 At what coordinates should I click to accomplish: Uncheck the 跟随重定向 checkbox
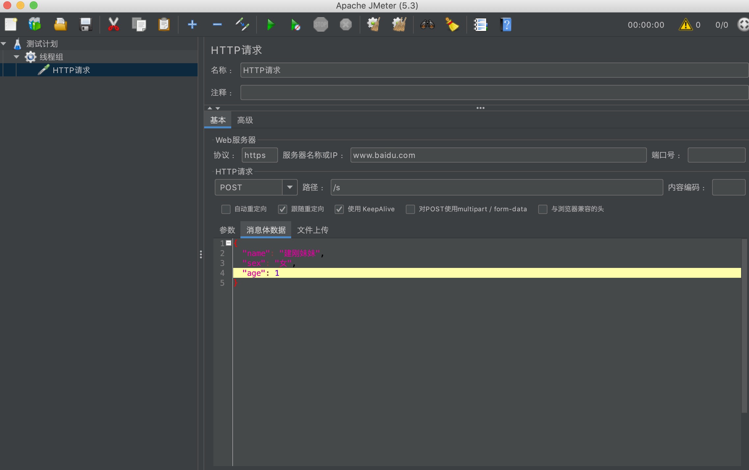(x=282, y=209)
